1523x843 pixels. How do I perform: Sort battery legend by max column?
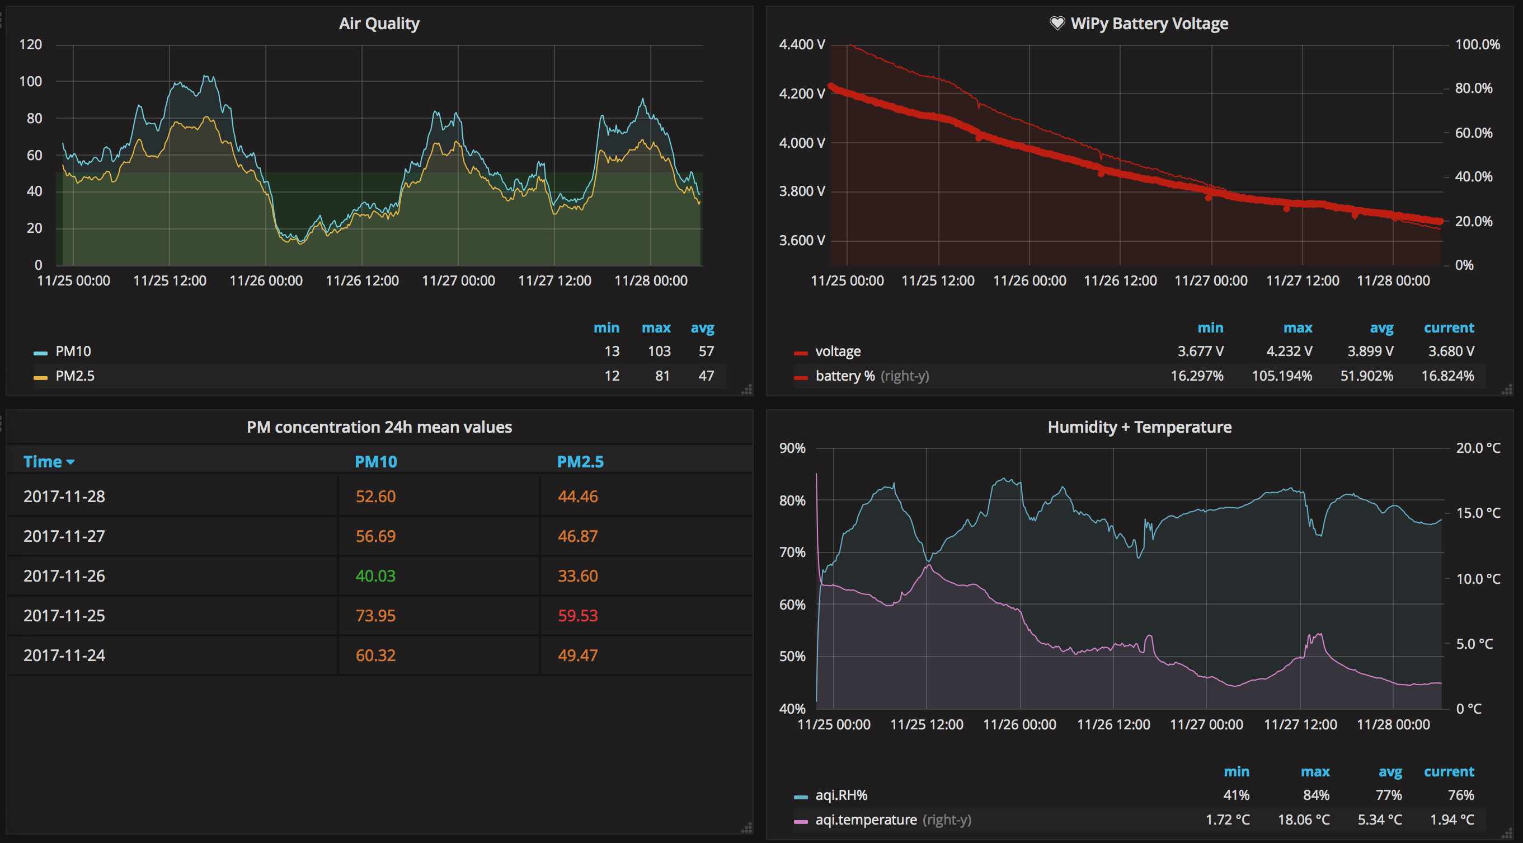coord(1298,327)
